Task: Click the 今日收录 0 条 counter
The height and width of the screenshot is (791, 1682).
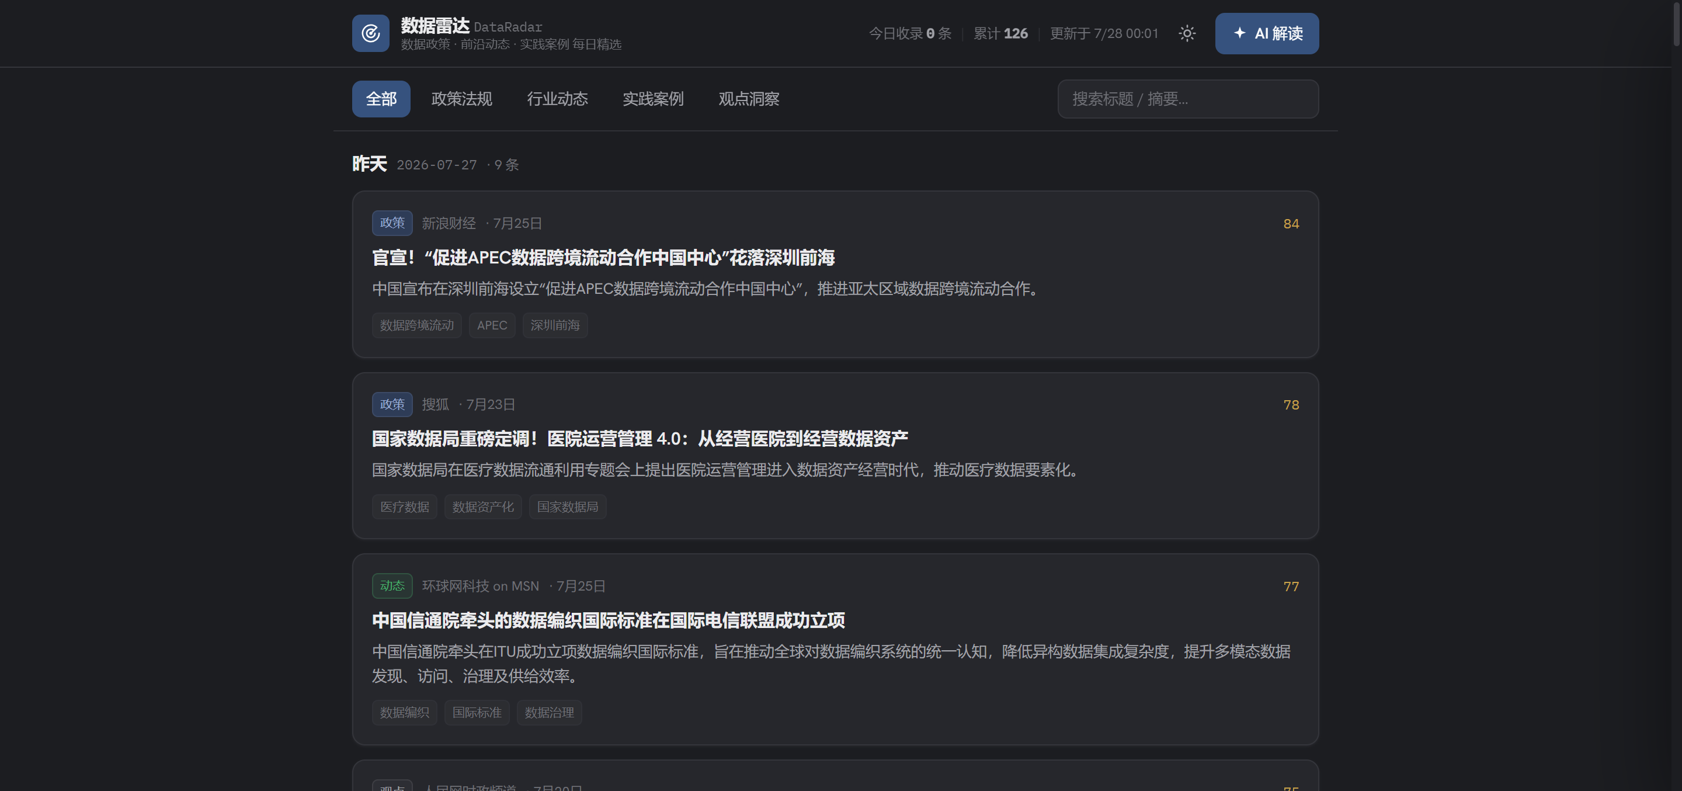Action: (909, 33)
